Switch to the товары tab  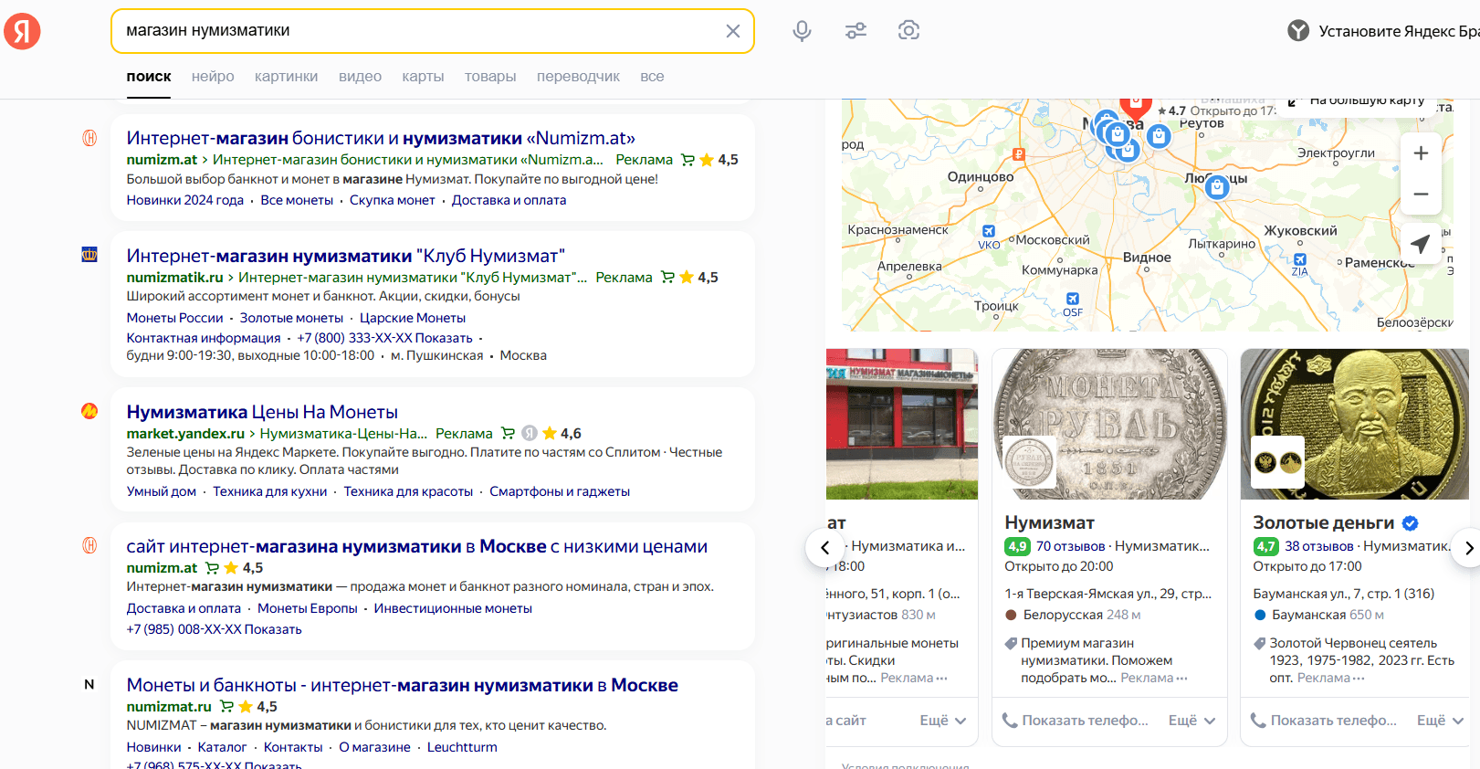490,77
